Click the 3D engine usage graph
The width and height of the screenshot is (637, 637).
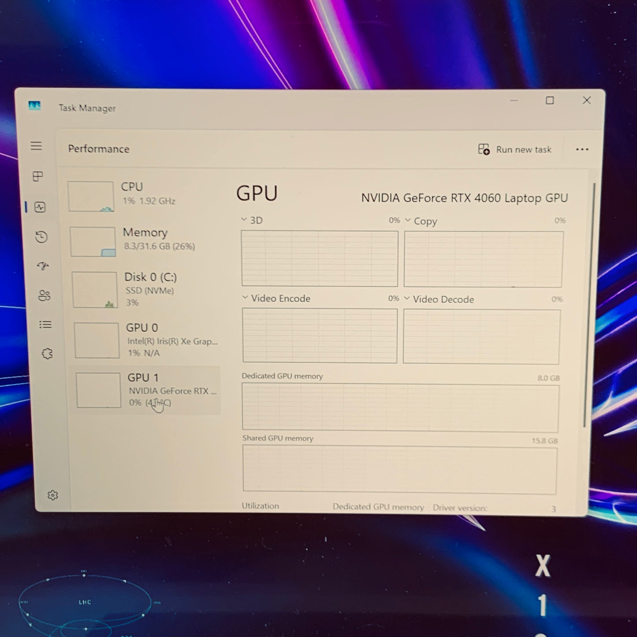pos(320,258)
